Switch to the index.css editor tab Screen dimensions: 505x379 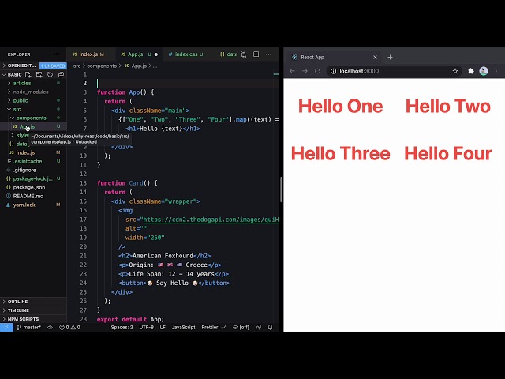coord(186,54)
